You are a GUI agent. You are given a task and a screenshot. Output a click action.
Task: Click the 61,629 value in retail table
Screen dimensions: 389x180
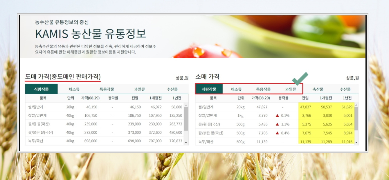click(x=347, y=107)
